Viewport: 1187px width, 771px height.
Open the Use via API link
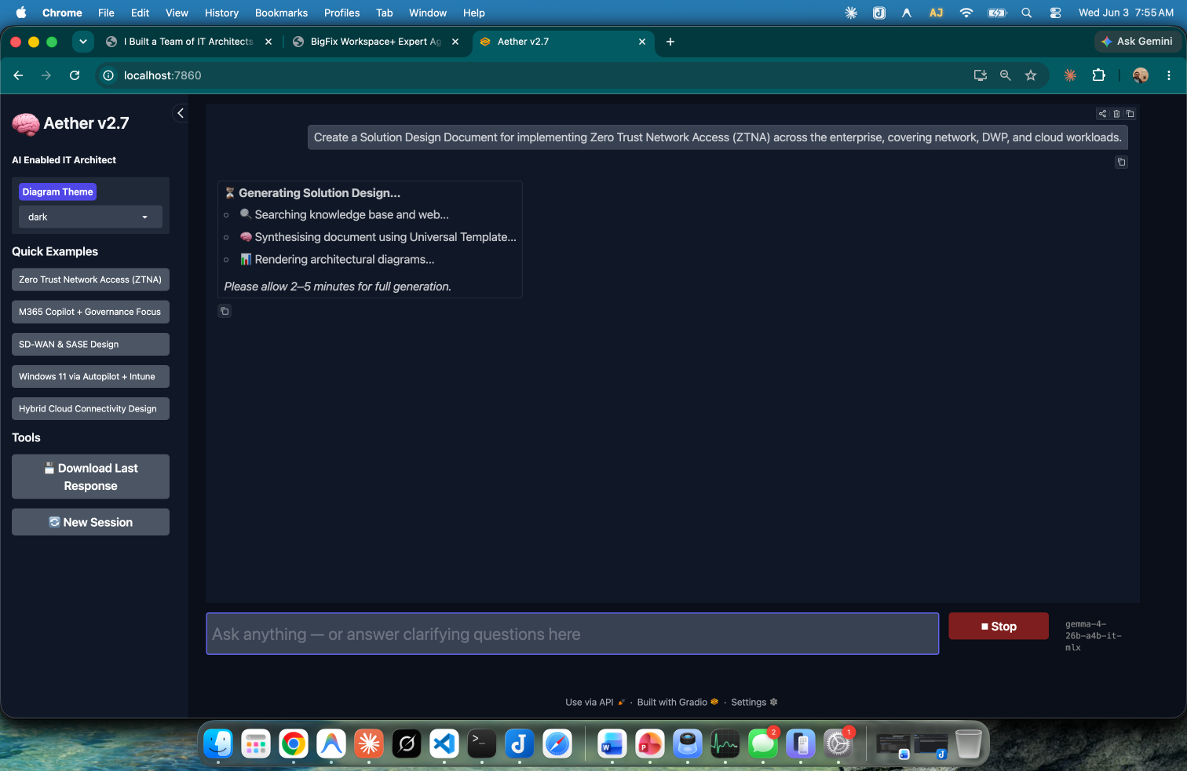595,702
